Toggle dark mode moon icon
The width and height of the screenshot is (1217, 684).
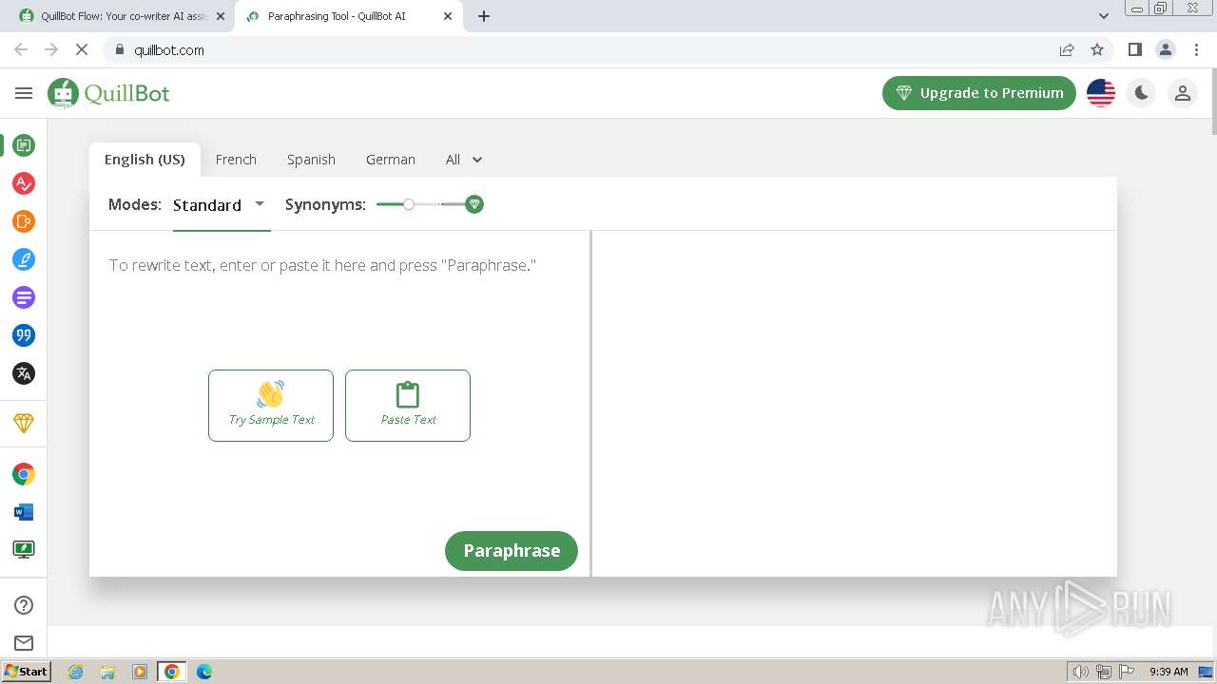(1142, 93)
